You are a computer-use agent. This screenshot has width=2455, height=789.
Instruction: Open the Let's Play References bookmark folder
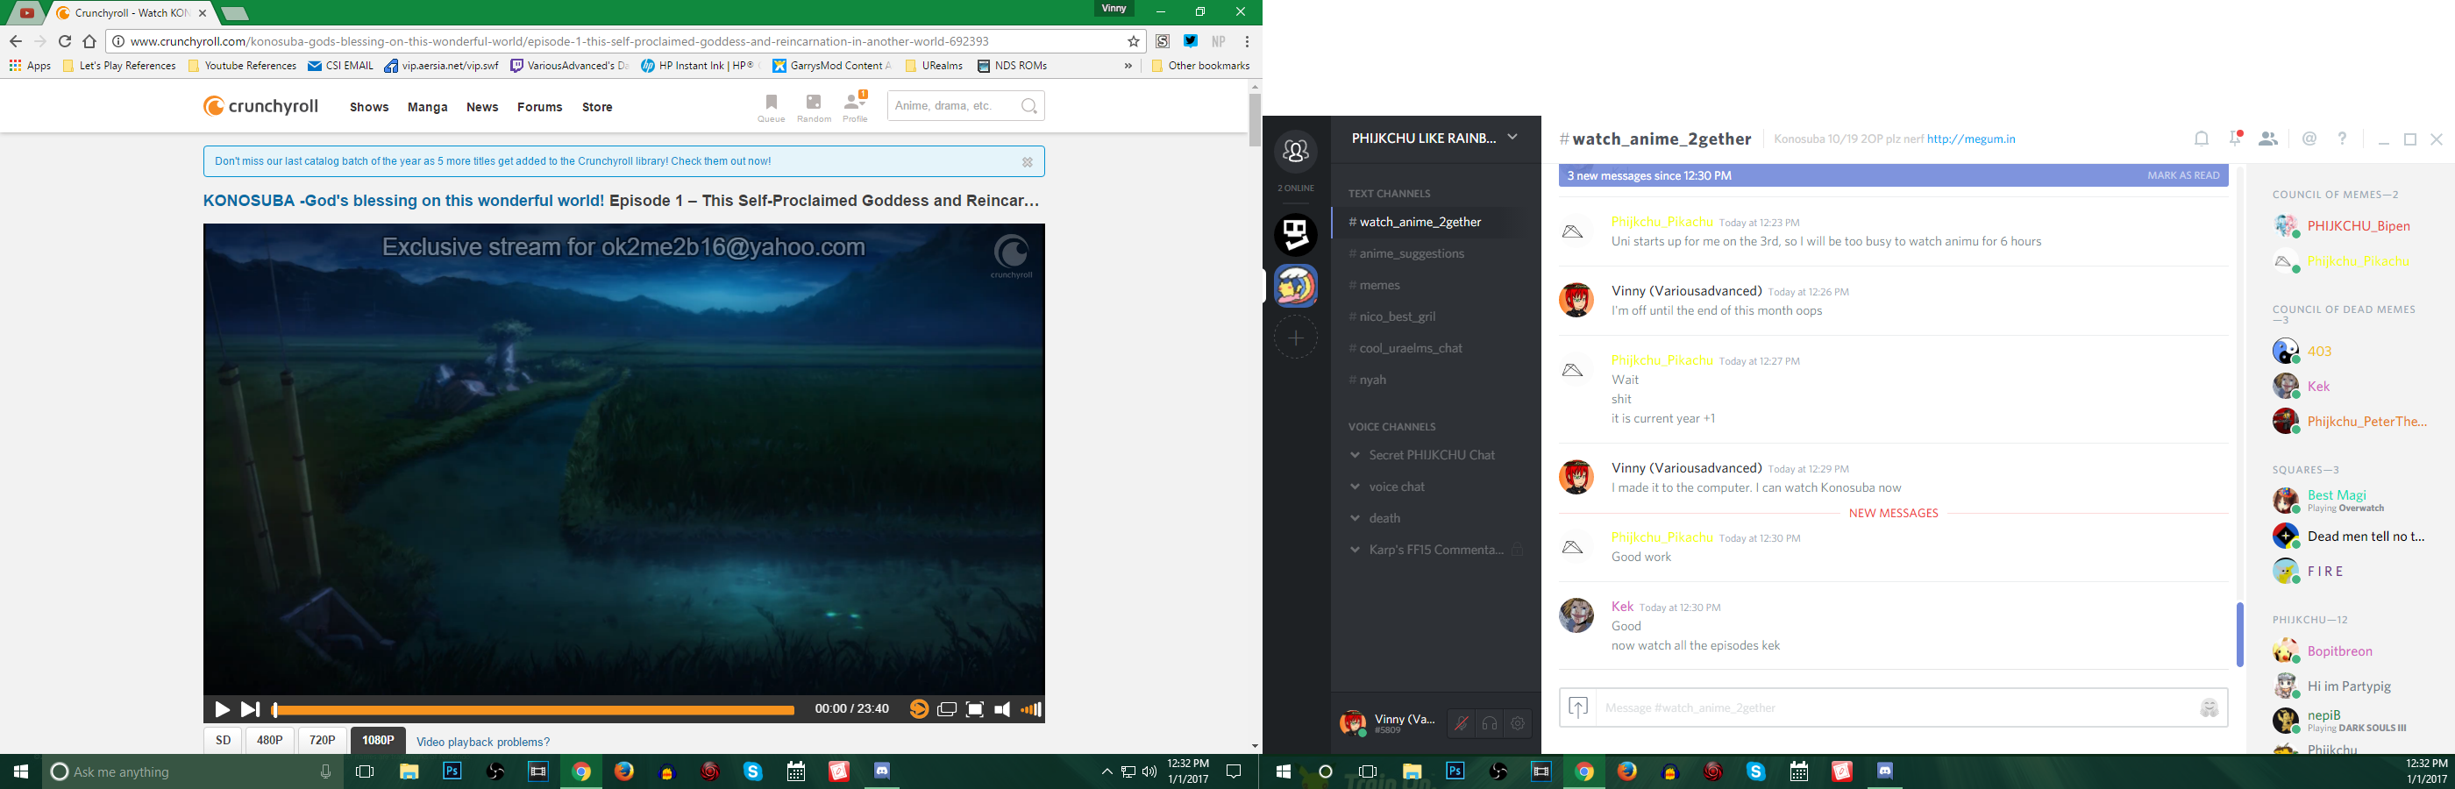[119, 66]
